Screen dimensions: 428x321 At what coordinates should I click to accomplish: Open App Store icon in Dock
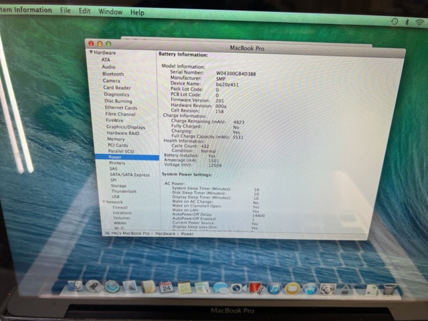(310, 289)
